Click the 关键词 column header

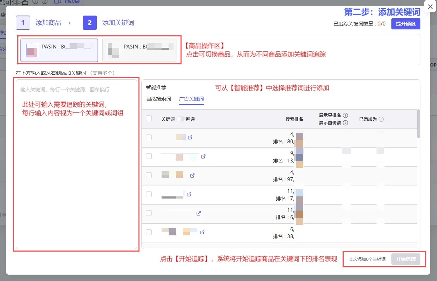(x=168, y=119)
